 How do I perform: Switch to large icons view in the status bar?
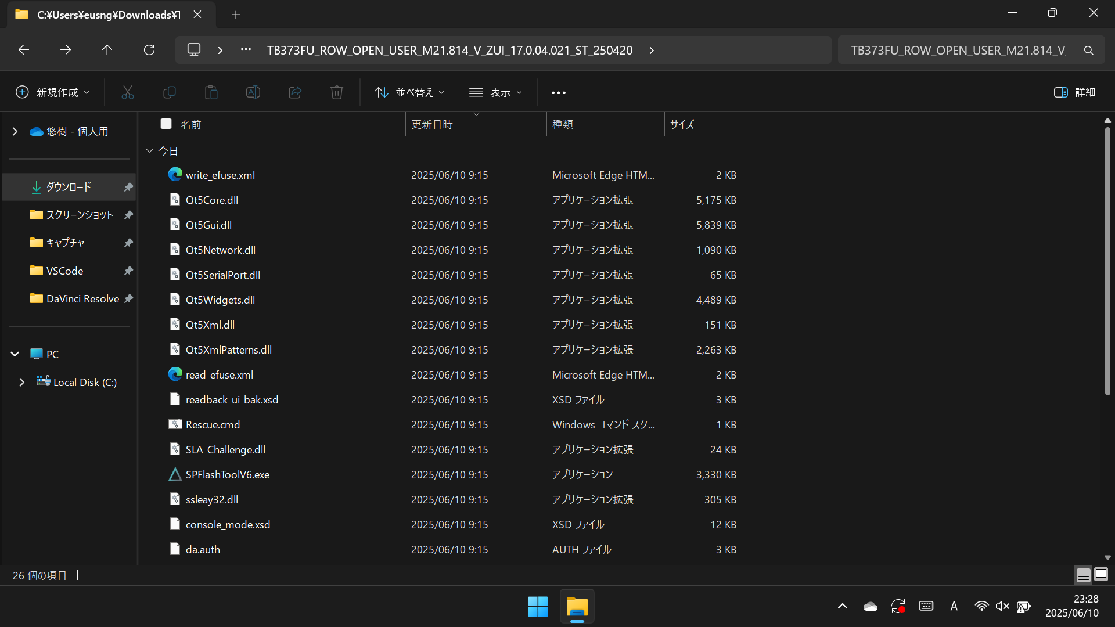pyautogui.click(x=1101, y=575)
